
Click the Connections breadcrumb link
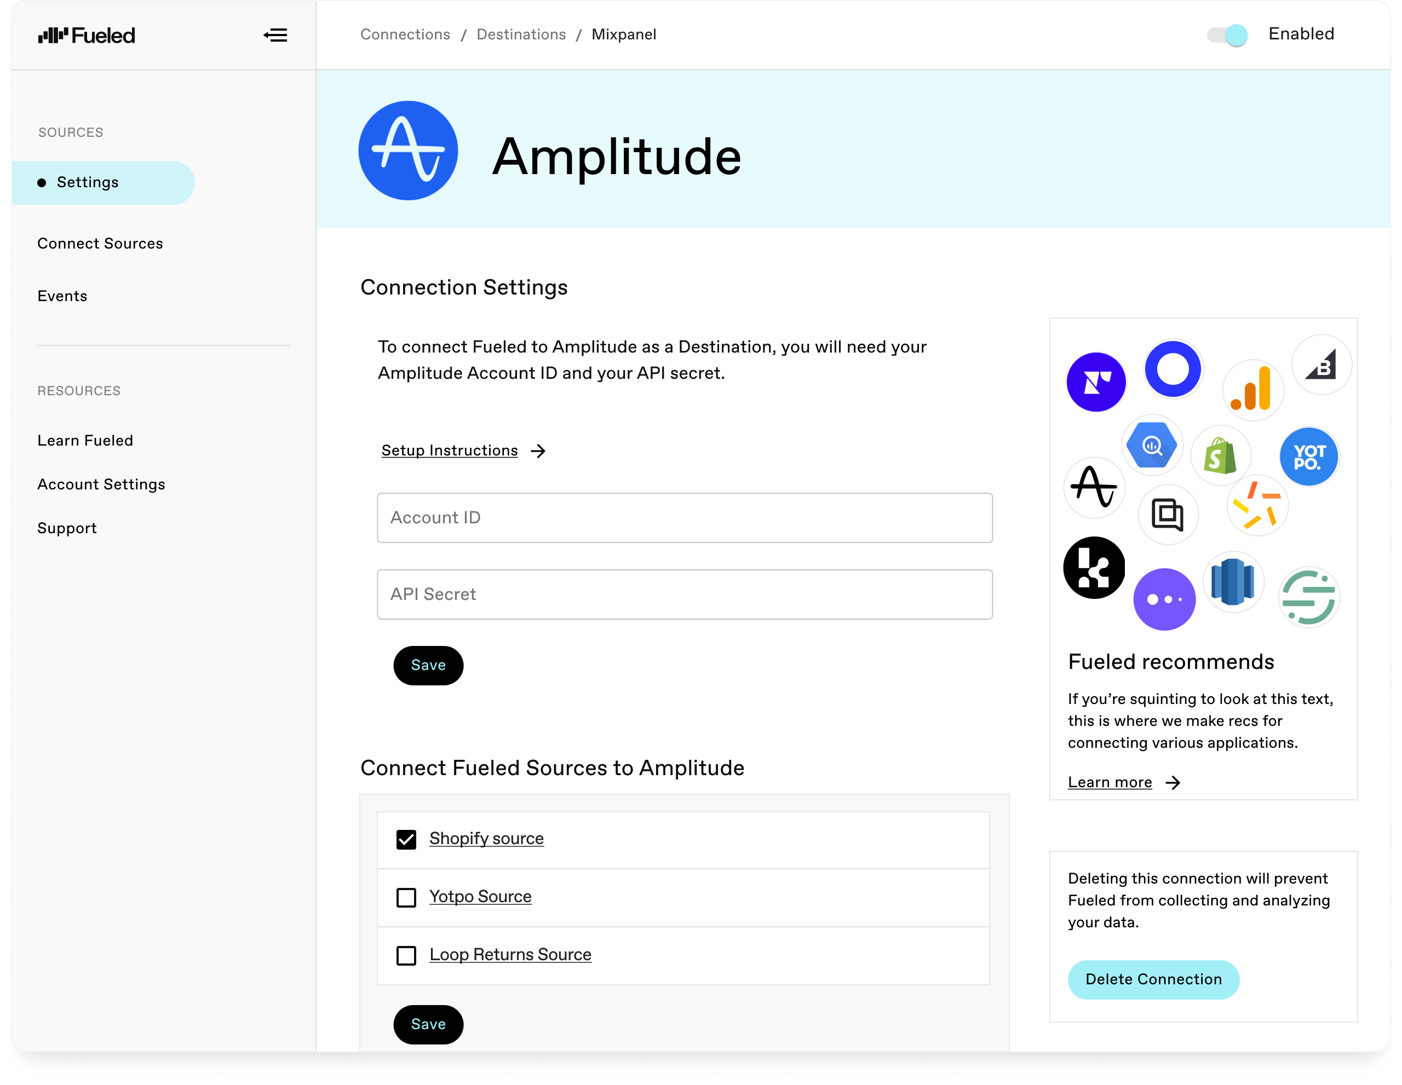[x=404, y=34]
